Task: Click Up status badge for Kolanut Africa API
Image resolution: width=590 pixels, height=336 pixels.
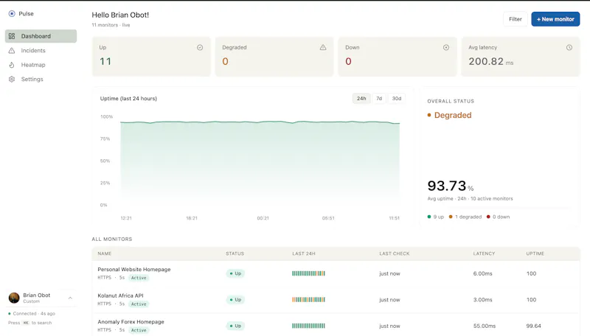Action: tap(235, 300)
